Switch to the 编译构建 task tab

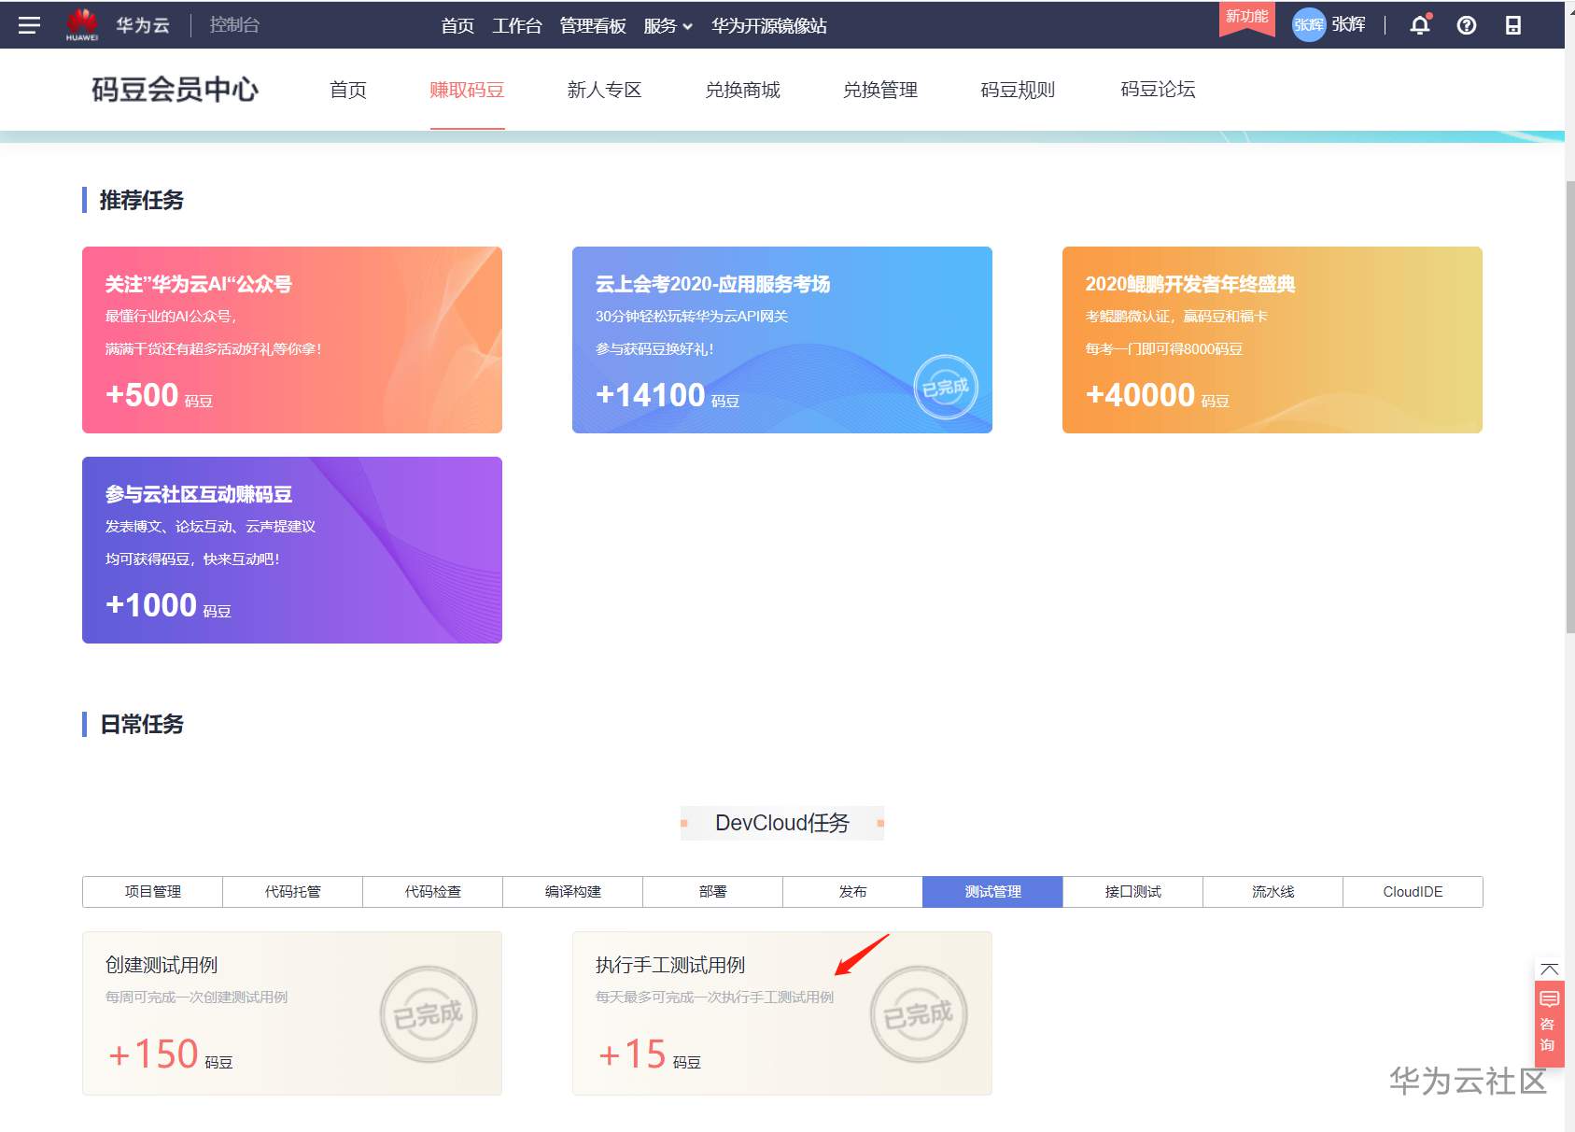point(573,892)
